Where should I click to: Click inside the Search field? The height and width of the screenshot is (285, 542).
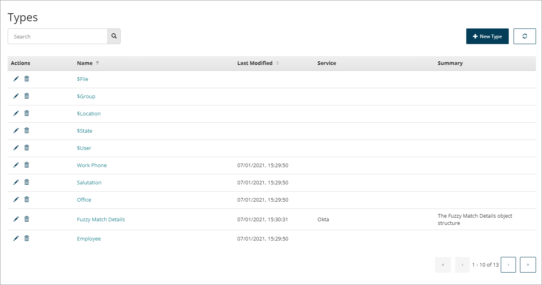57,36
